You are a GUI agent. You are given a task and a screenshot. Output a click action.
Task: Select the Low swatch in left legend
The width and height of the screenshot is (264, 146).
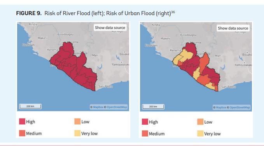(77, 121)
